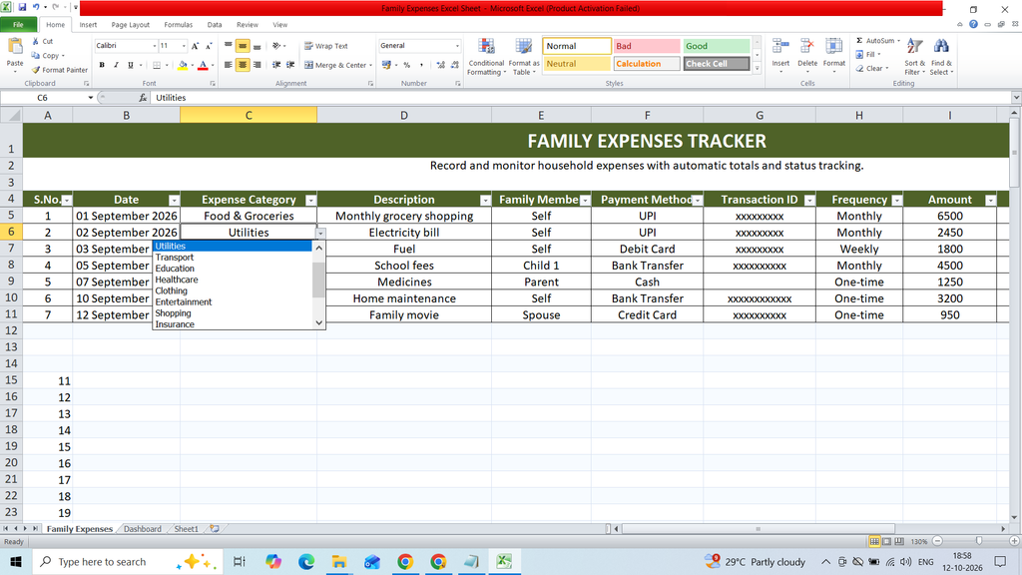Click the Merge & Center button
Screen dimensions: 1022x575
click(x=335, y=65)
